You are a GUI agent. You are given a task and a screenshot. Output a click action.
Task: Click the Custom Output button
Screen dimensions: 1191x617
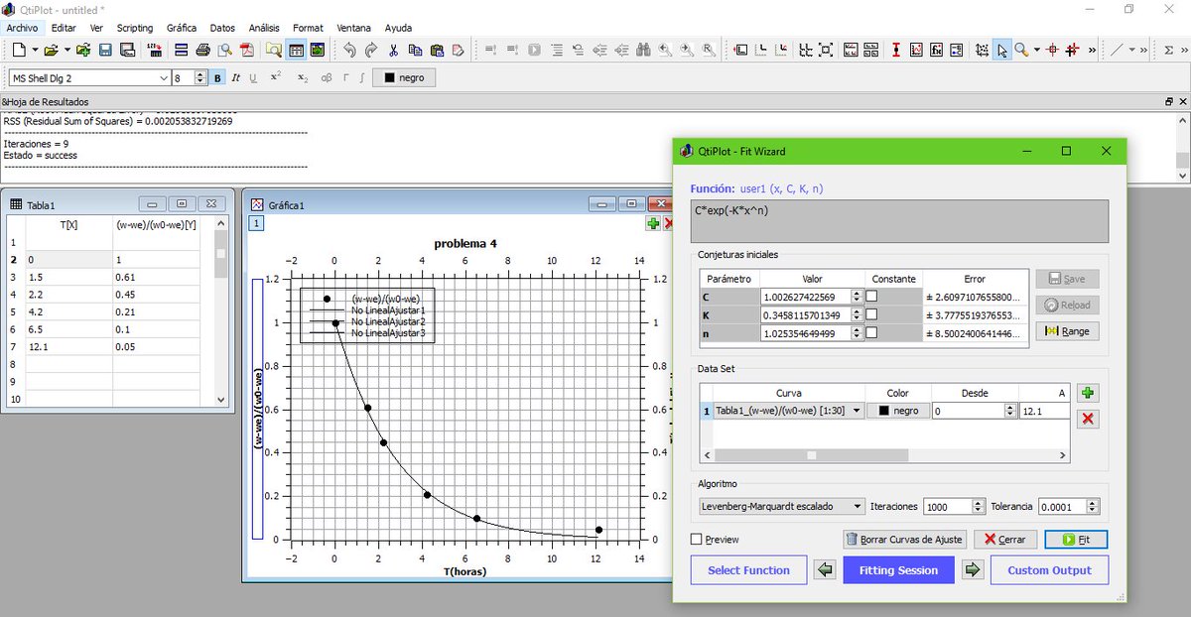(1049, 570)
